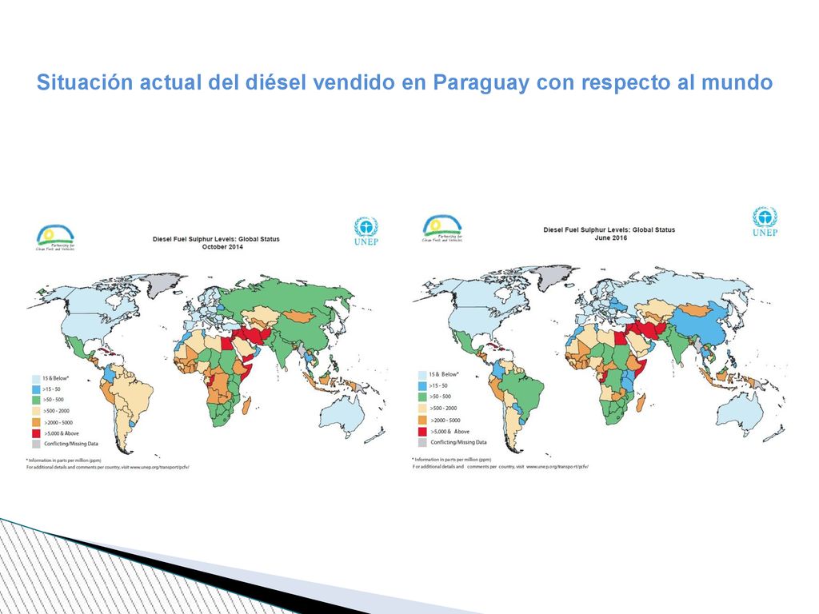The image size is (819, 614).
Task: Click '>500 - 2000' label in June 2016 legend
Action: pyautogui.click(x=443, y=409)
